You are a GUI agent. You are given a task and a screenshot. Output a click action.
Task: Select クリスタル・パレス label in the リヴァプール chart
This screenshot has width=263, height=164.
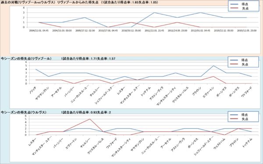pyautogui.click(x=181, y=95)
